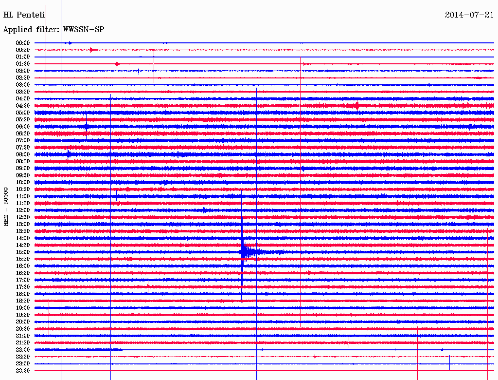Image resolution: width=498 pixels, height=380 pixels.
Task: Select the 01:30 time label
Action: 22,64
